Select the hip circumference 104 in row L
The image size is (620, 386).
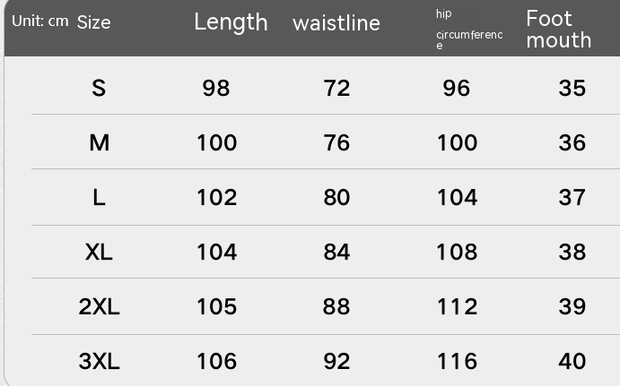click(457, 197)
